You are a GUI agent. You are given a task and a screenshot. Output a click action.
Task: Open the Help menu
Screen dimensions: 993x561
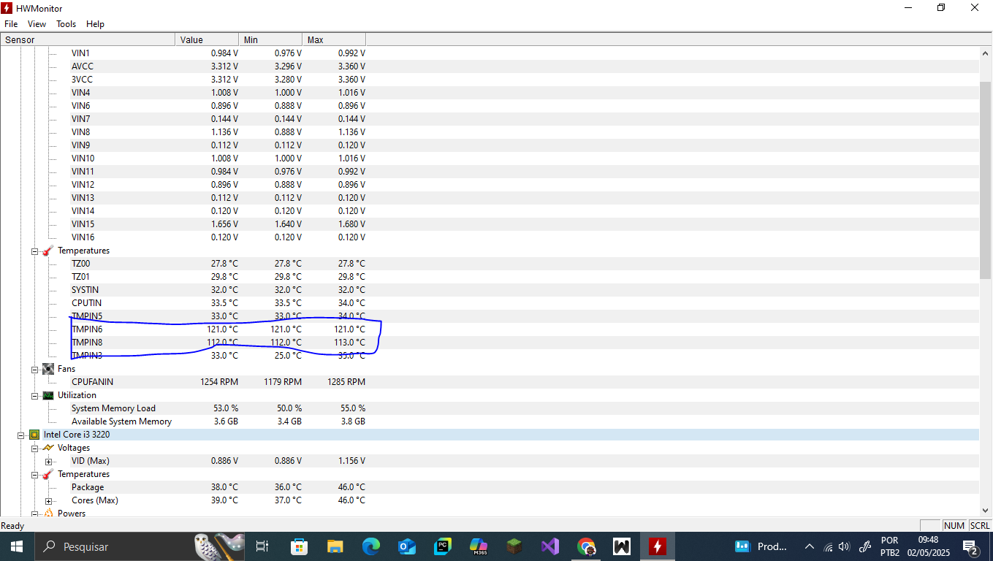pyautogui.click(x=95, y=24)
